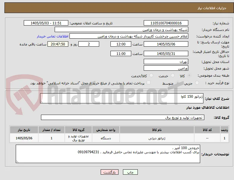234x180 pixels.
Task: Click the need number field 1105100704000016
Action: pos(166,23)
